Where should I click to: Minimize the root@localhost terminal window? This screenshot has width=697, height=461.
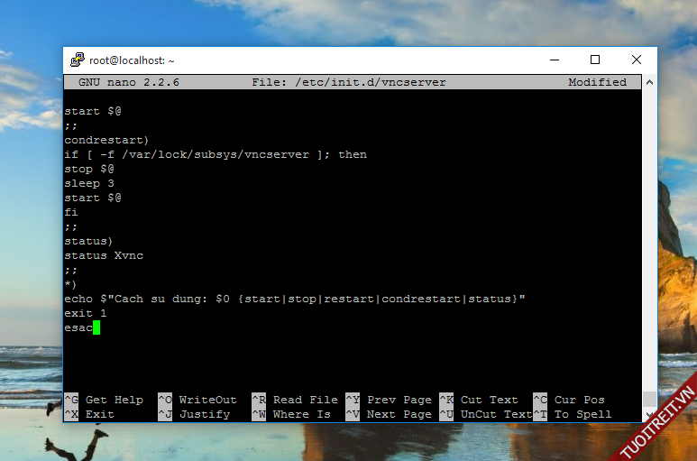[553, 60]
